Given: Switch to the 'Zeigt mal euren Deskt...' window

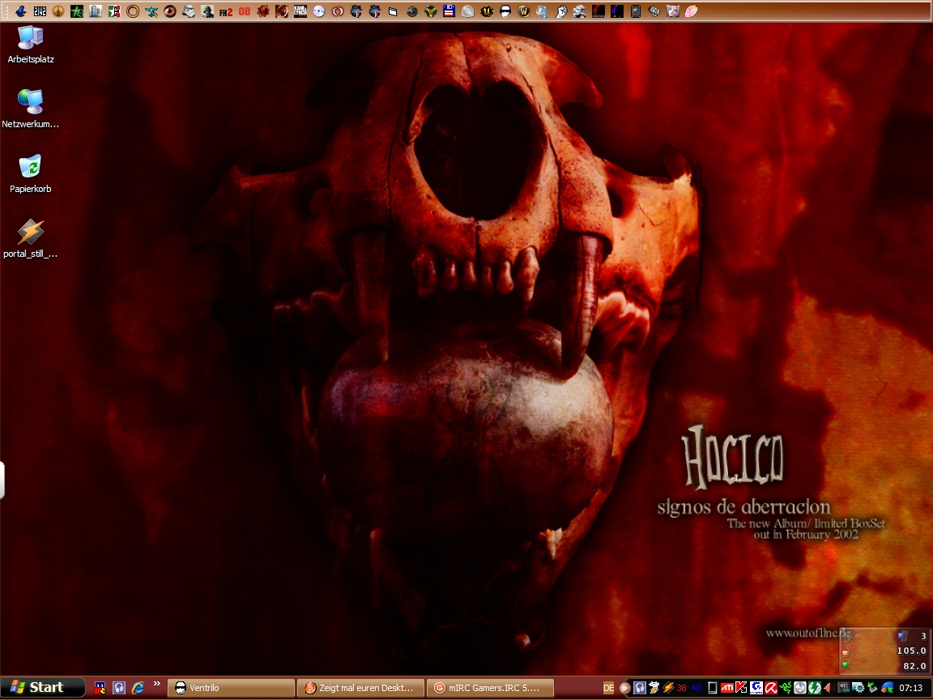Looking at the screenshot, I should click(x=360, y=688).
